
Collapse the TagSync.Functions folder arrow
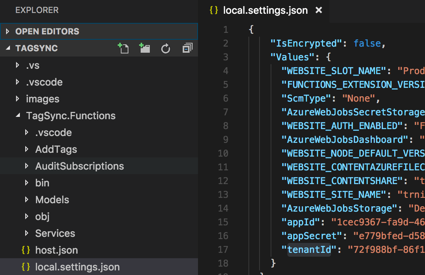pyautogui.click(x=18, y=115)
